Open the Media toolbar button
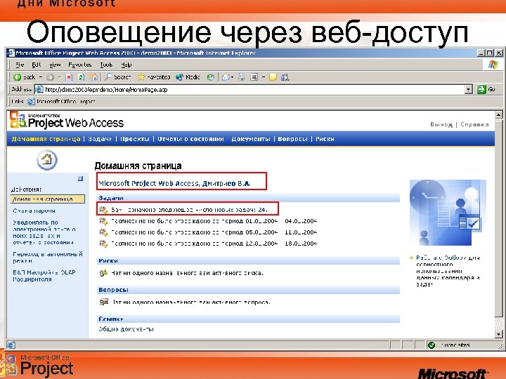 click(188, 77)
